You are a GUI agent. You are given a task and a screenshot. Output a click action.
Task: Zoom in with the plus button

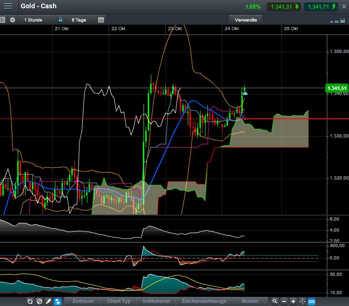click(x=293, y=301)
